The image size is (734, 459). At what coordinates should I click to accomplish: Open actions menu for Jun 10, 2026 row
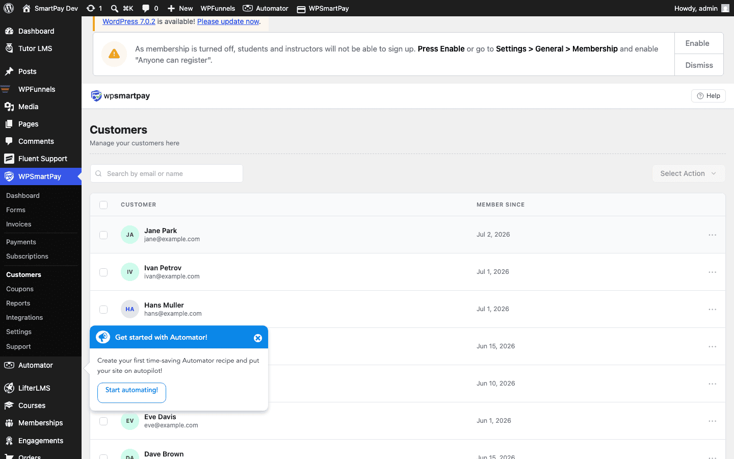click(713, 384)
